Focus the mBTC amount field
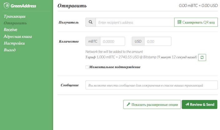The height and width of the screenshot is (130, 220). click(113, 41)
